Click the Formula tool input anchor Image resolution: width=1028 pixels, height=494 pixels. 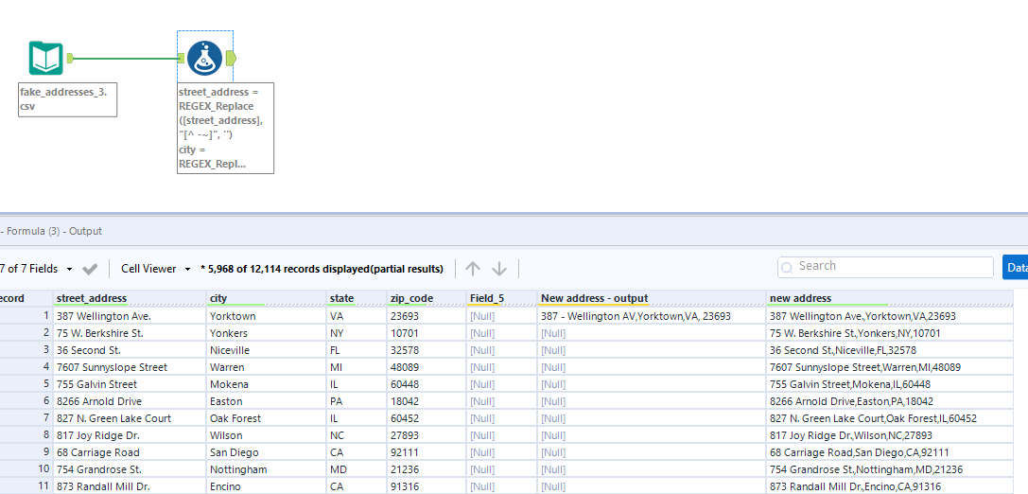click(x=181, y=59)
